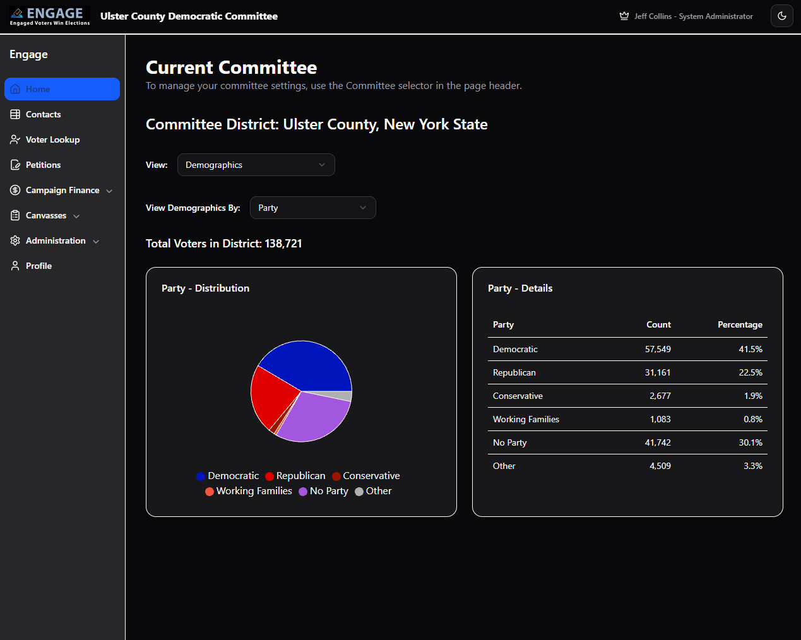Click the Party - Details card title

520,288
